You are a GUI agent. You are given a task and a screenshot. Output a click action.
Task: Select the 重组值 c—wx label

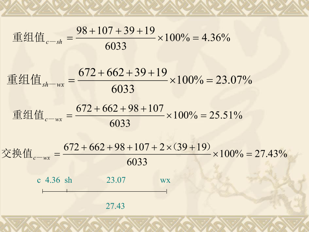coord(37,115)
